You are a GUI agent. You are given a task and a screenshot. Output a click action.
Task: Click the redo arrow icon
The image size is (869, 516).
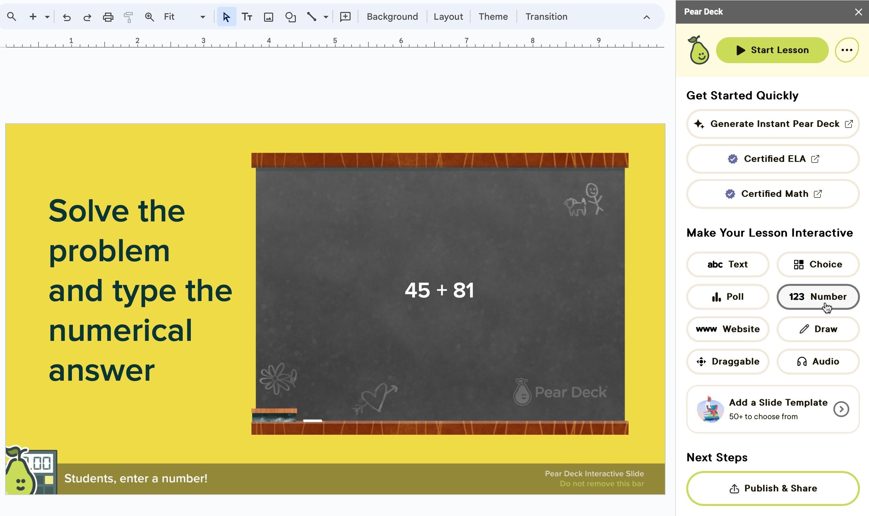tap(87, 17)
